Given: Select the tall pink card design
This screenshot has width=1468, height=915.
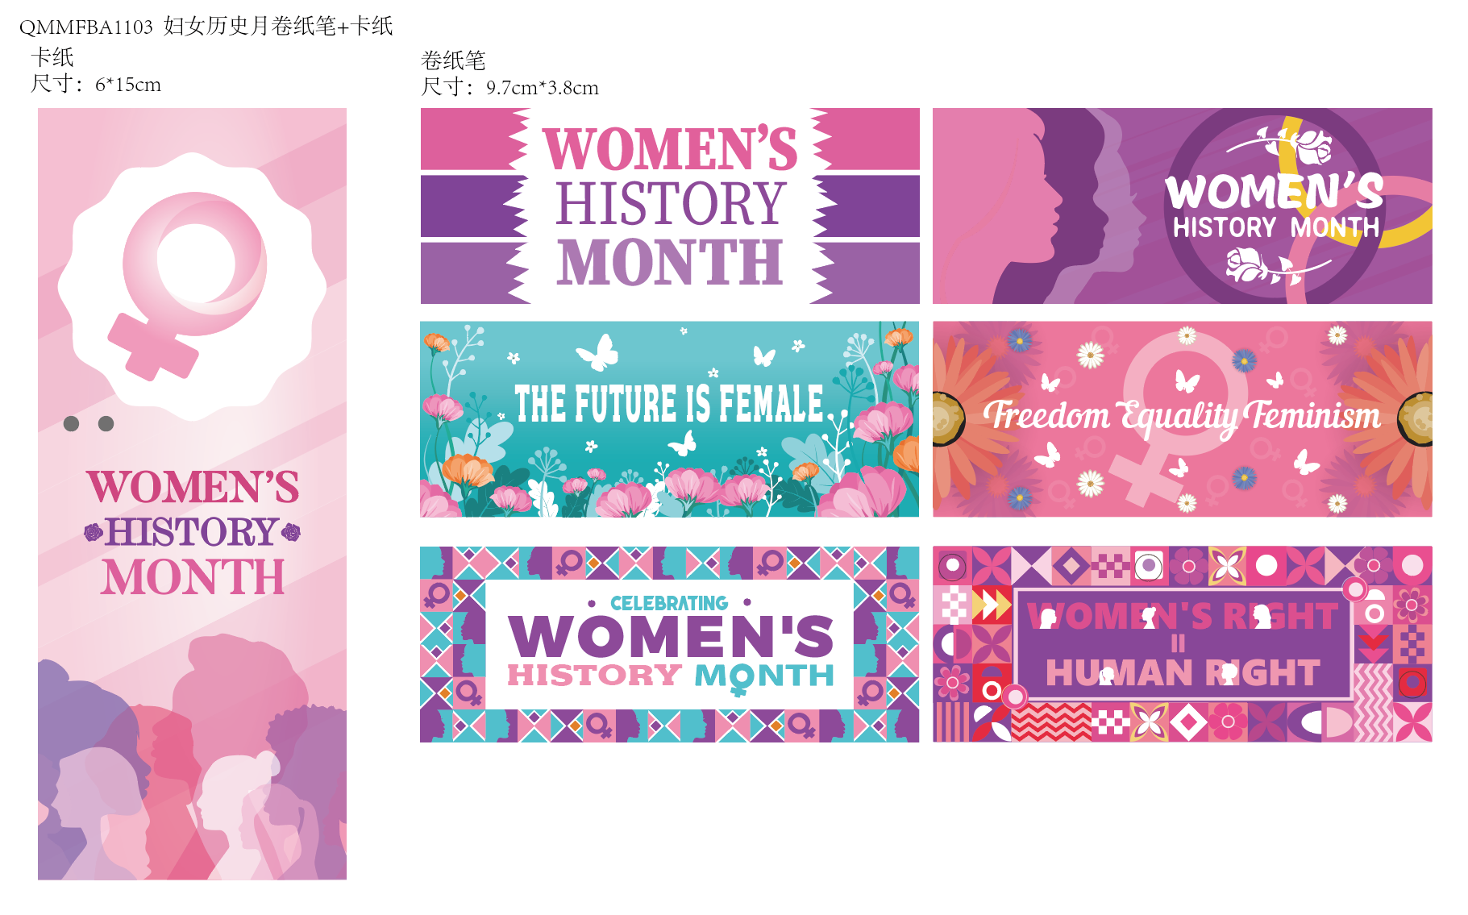Looking at the screenshot, I should 192,493.
